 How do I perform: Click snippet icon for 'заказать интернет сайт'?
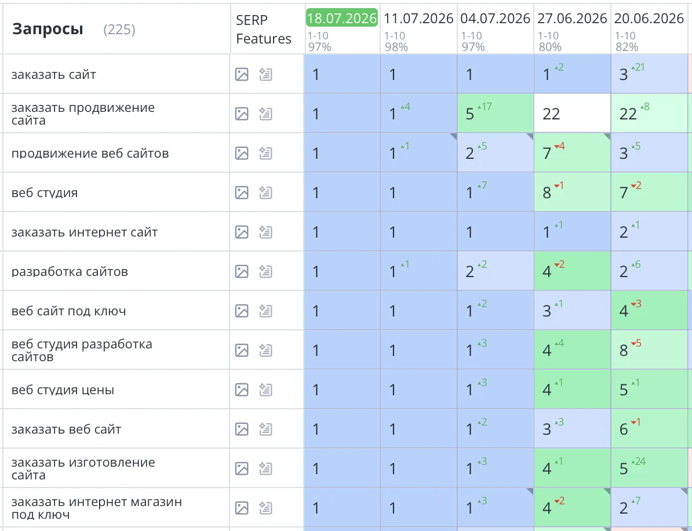pos(265,232)
